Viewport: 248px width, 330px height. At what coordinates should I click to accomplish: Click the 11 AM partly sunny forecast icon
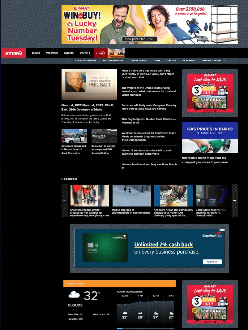point(140,313)
